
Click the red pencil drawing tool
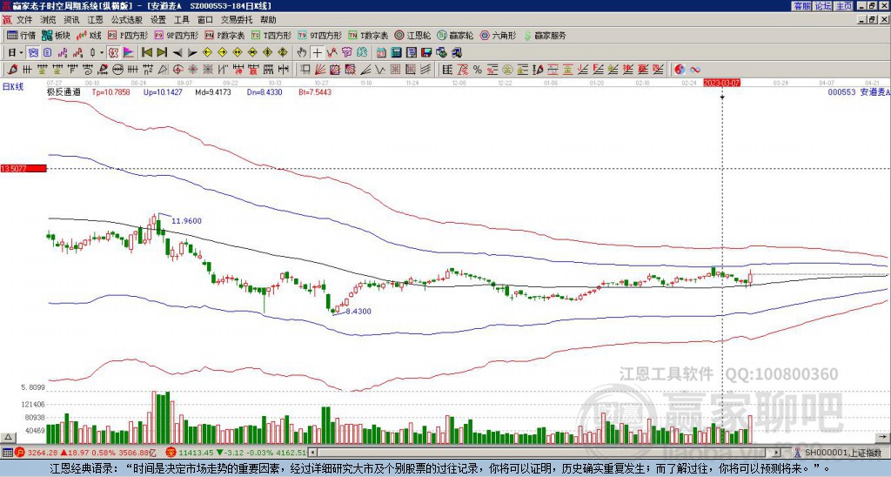[12, 70]
